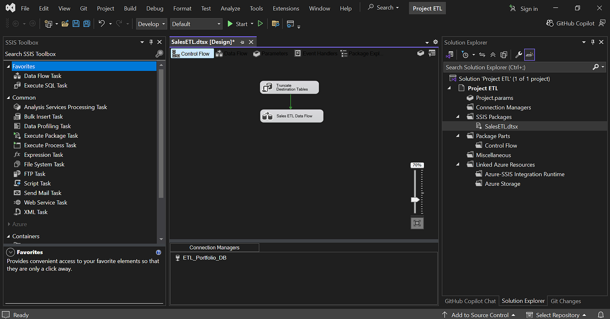Image resolution: width=610 pixels, height=319 pixels.
Task: Pin the SalesETL.dtsx document tab
Action: click(x=242, y=42)
